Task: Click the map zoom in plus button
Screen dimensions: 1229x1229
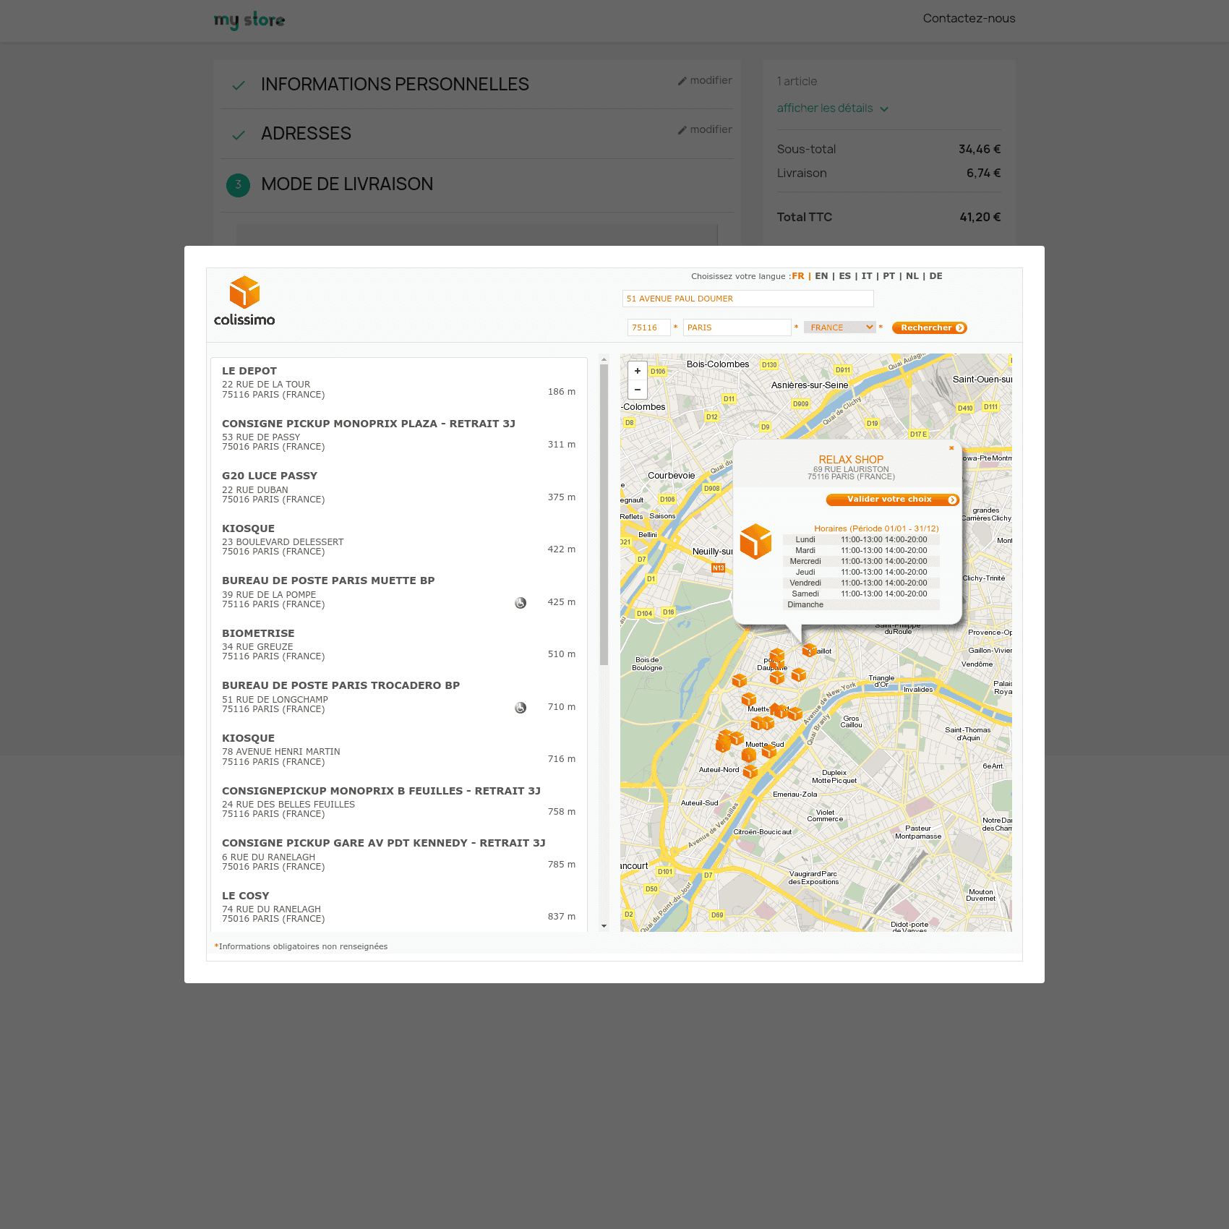Action: [x=637, y=371]
